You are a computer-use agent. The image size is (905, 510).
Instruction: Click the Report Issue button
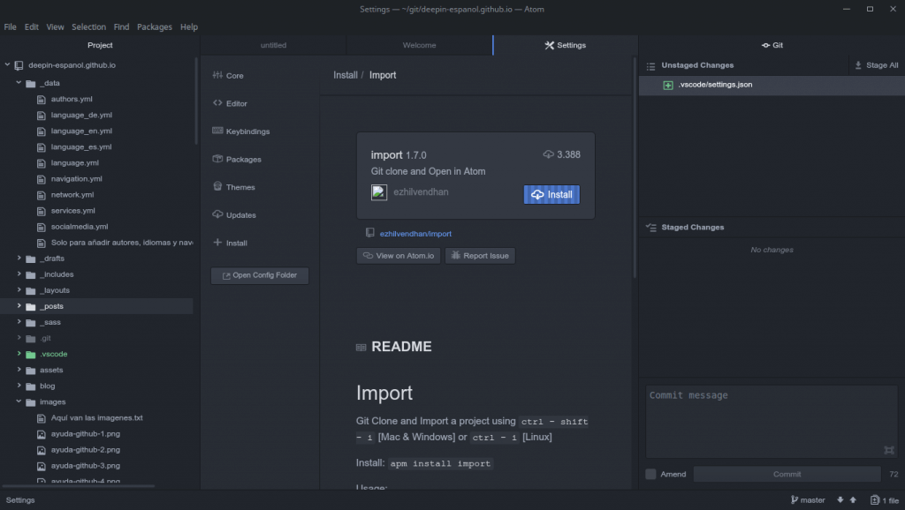pos(480,255)
